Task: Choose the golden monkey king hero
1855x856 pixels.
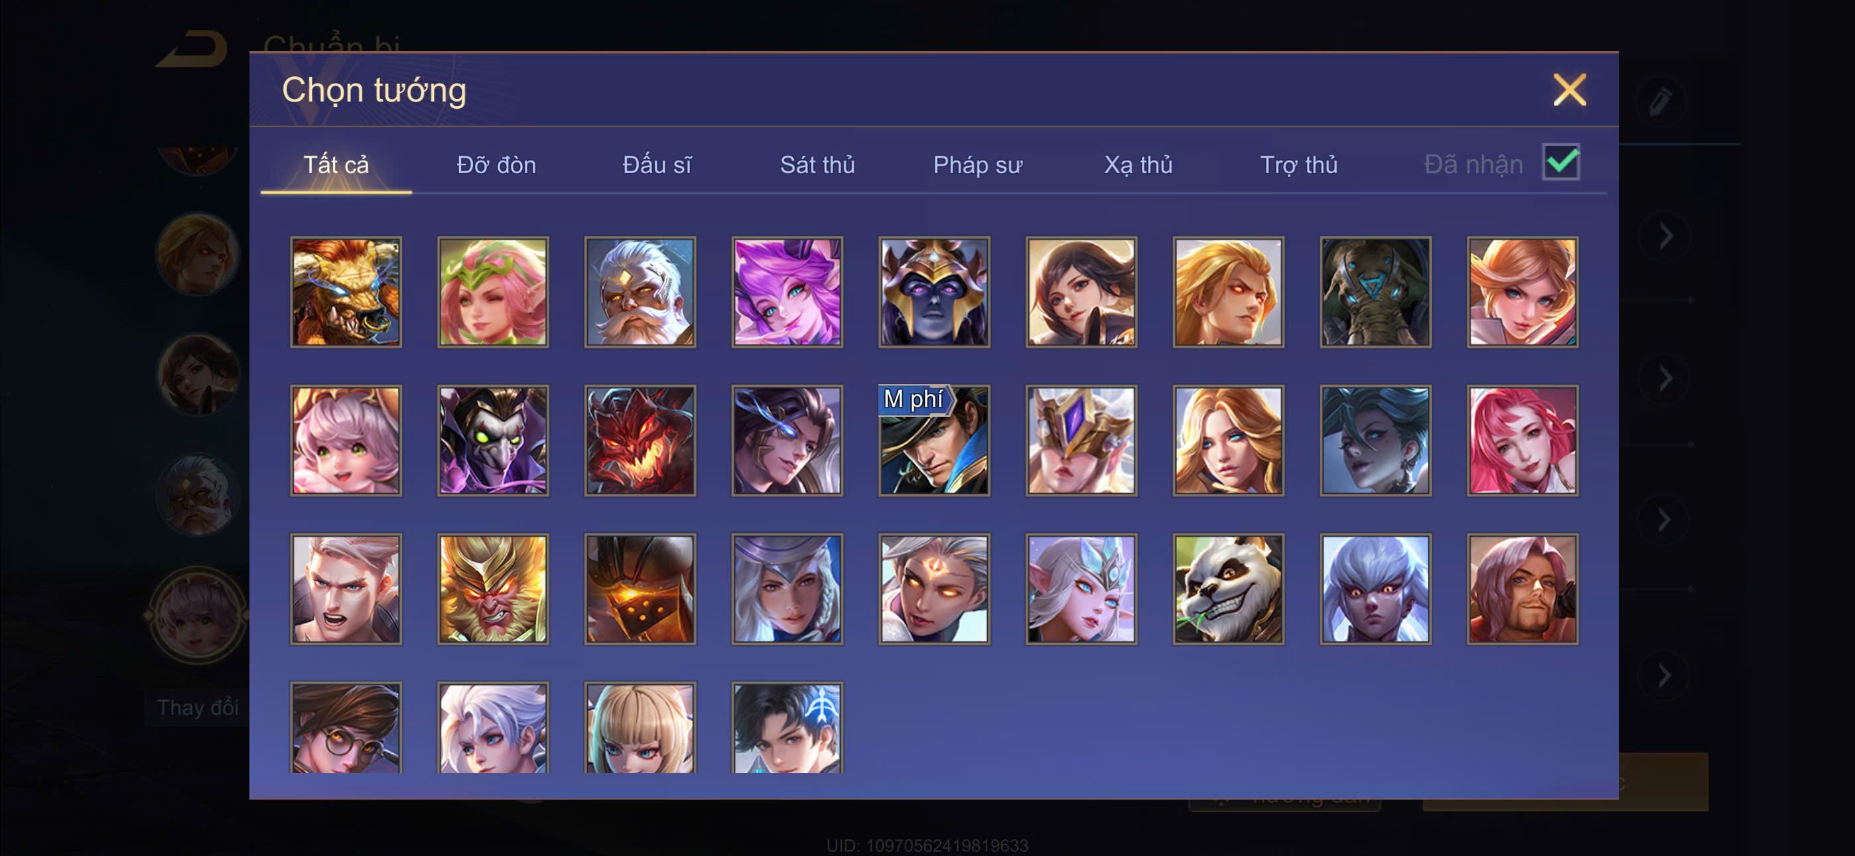Action: (492, 589)
